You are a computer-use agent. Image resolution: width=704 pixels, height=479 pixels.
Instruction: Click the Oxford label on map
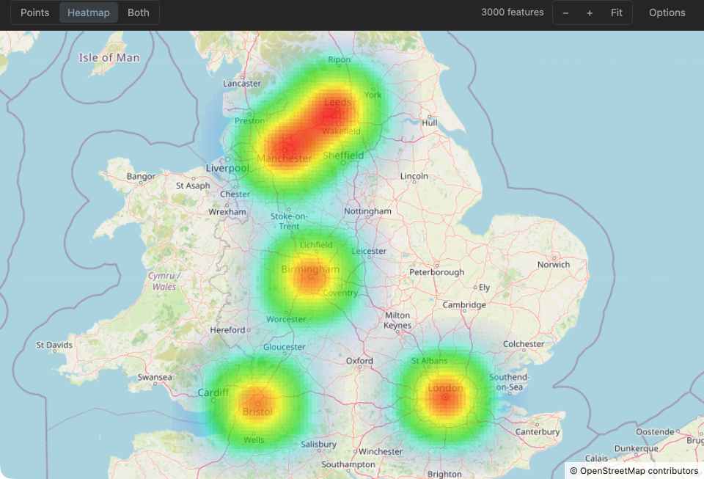tap(359, 360)
